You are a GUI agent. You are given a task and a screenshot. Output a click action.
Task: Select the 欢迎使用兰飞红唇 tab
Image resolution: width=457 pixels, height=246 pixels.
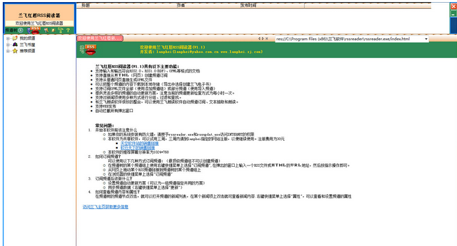pyautogui.click(x=99, y=38)
